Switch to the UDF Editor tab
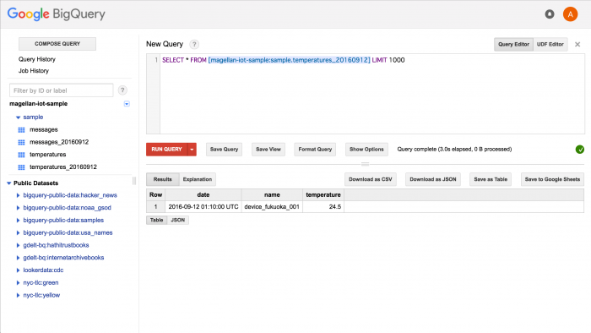Viewport: 591px width, 333px height. click(x=550, y=44)
